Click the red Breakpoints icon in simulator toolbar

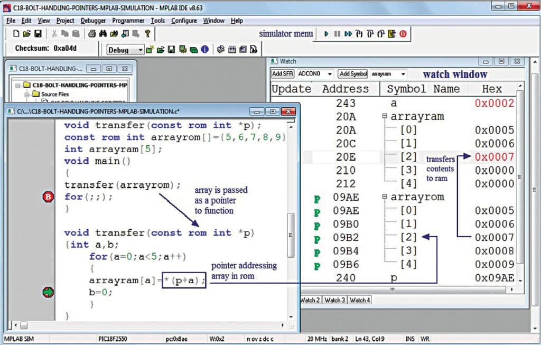(x=403, y=34)
